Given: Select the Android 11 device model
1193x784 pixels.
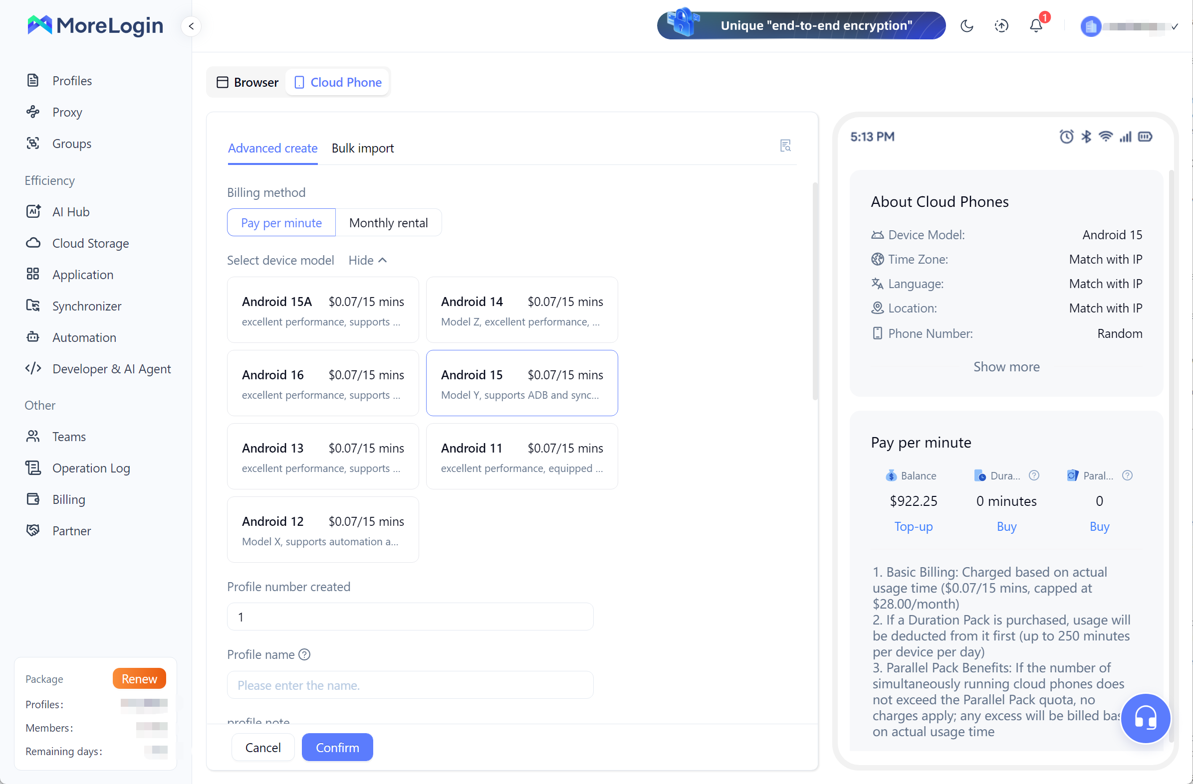Looking at the screenshot, I should click(522, 456).
